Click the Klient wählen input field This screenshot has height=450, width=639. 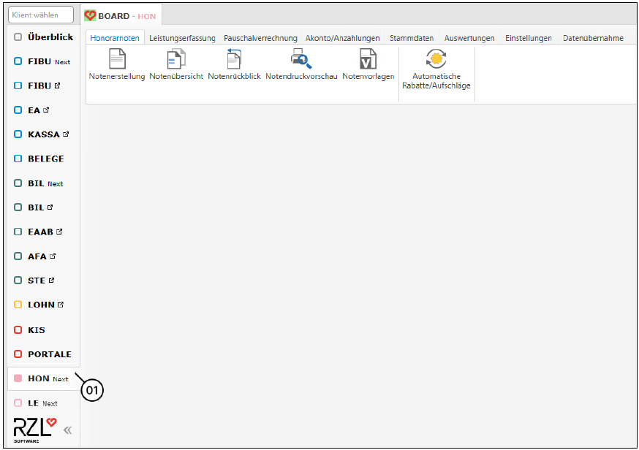pos(41,15)
